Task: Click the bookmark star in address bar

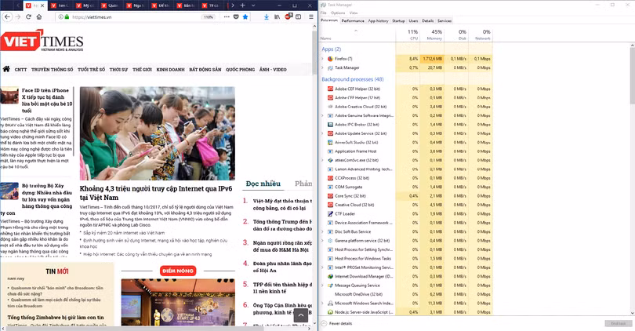Action: click(x=245, y=16)
